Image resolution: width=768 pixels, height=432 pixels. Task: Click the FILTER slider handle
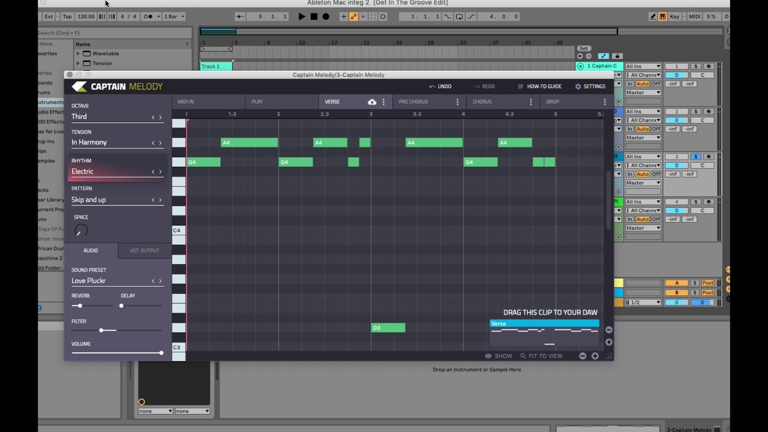[x=101, y=331]
